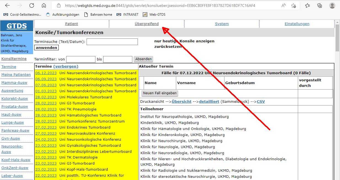Start Read aloud in the address bar

click(x=283, y=5)
